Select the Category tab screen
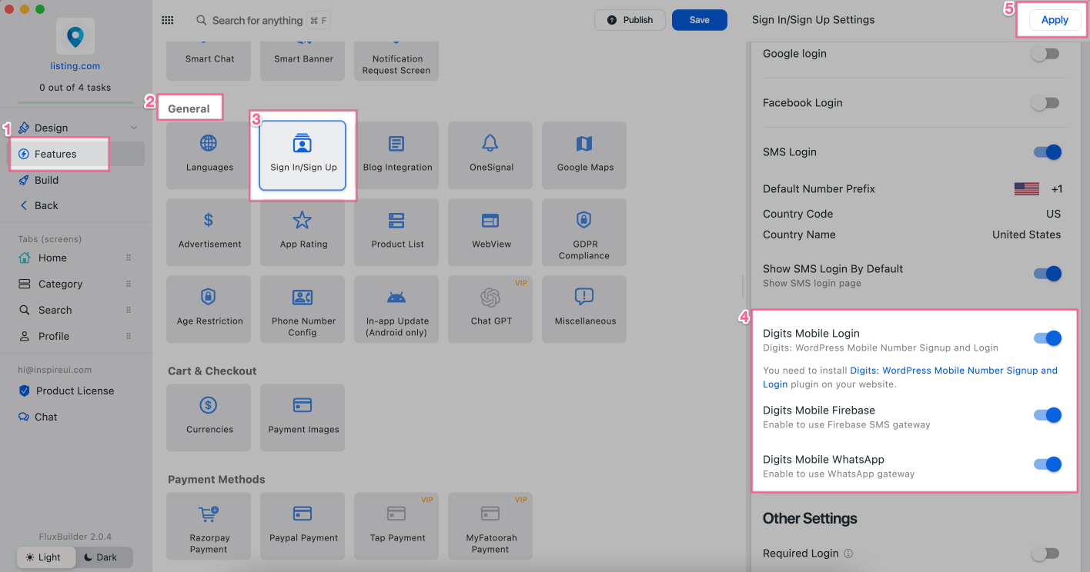 click(x=60, y=284)
